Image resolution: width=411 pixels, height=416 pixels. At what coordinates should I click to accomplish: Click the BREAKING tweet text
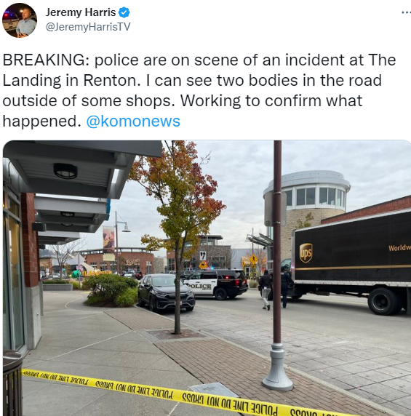coord(199,90)
